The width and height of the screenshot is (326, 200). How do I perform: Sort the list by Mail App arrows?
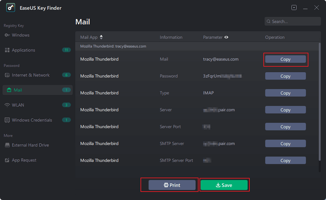pyautogui.click(x=101, y=37)
